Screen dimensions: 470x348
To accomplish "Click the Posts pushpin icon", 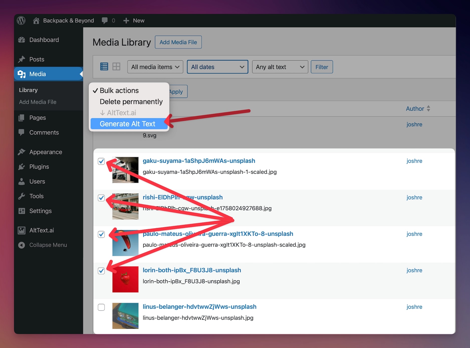I will 22,59.
